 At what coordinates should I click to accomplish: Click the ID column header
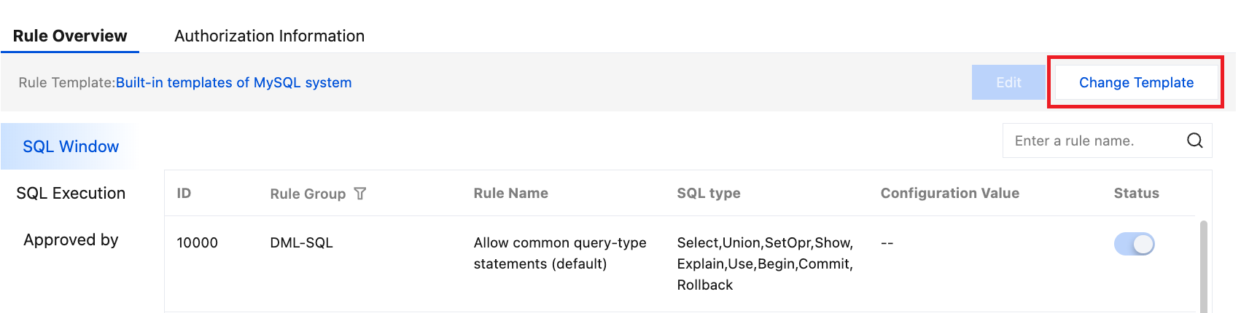[184, 193]
